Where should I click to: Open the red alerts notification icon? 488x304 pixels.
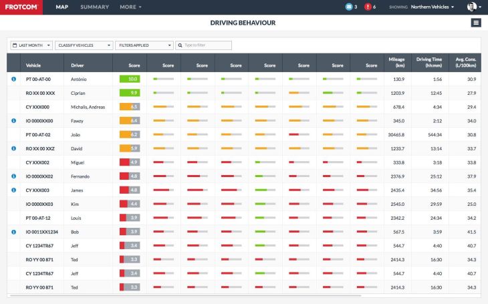[x=367, y=7]
